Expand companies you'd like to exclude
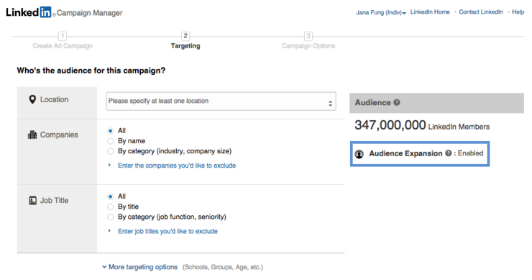532x280 pixels. (x=177, y=166)
